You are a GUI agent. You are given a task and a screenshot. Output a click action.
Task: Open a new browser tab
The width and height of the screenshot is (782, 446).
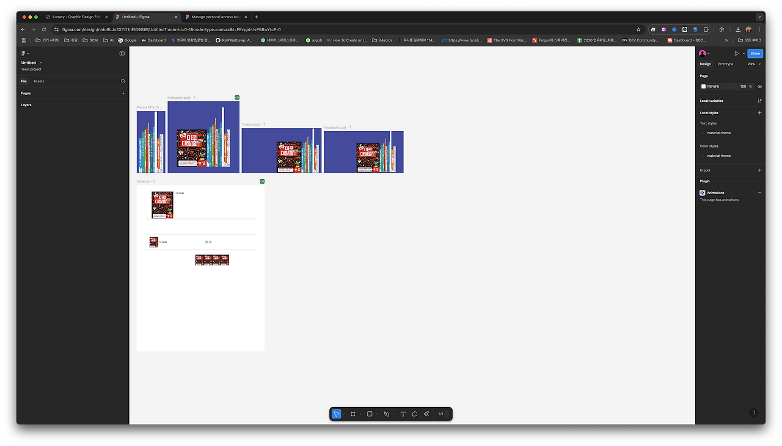pos(256,17)
